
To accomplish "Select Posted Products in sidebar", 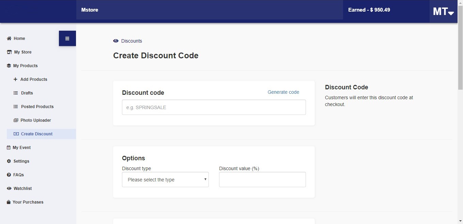I will (37, 107).
